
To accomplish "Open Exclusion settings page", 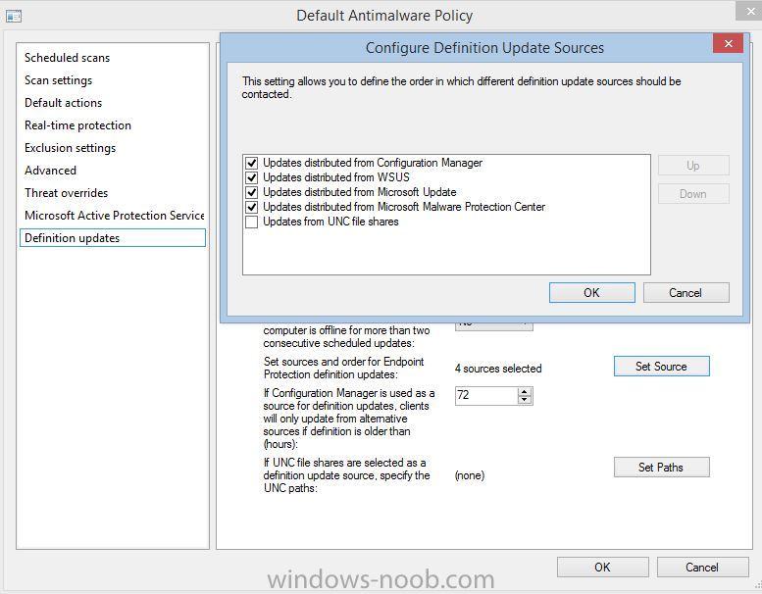I will [x=70, y=148].
